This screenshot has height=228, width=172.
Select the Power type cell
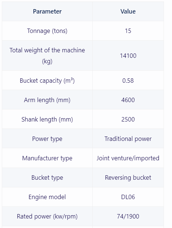(x=47, y=139)
